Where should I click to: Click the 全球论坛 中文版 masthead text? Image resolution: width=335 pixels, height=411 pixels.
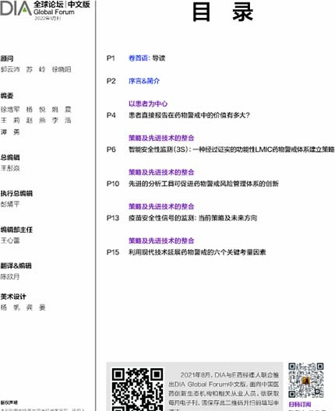pos(62,5)
